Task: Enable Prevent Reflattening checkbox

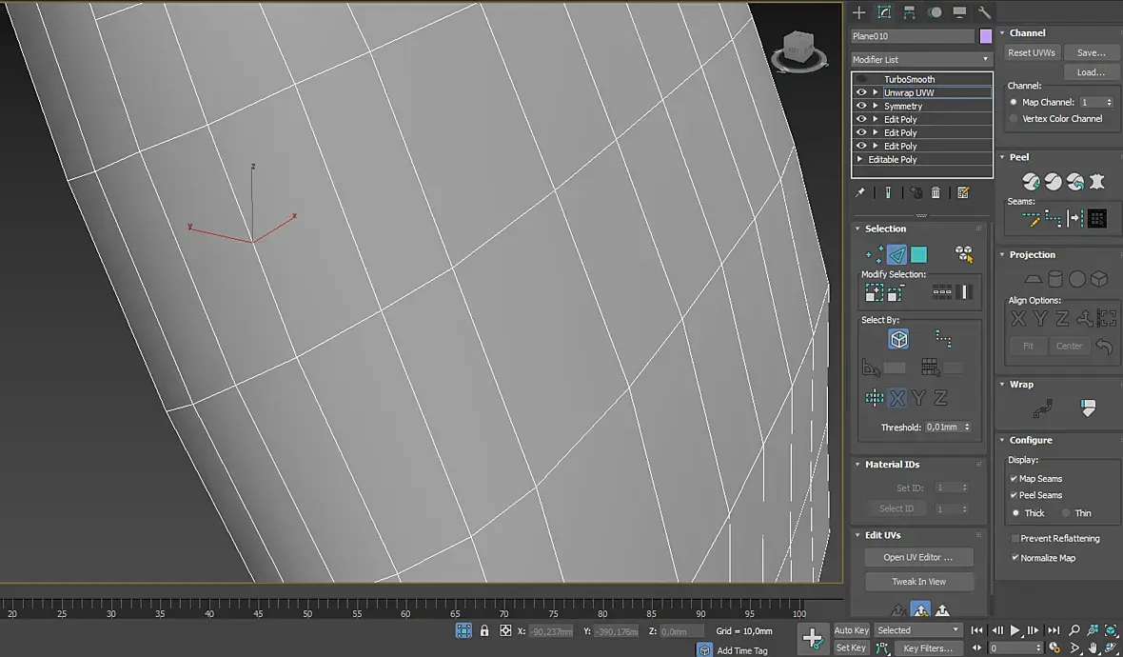Action: click(x=1015, y=539)
